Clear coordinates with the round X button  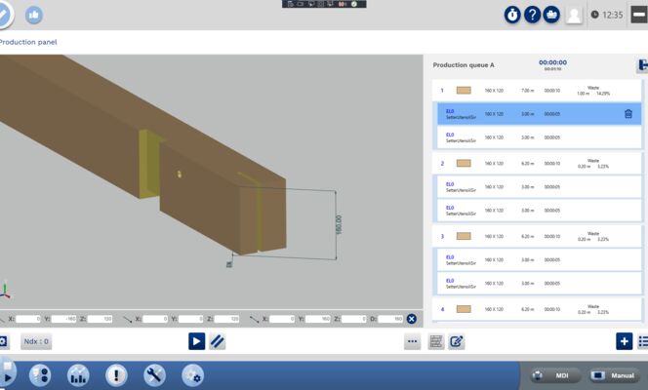point(411,319)
